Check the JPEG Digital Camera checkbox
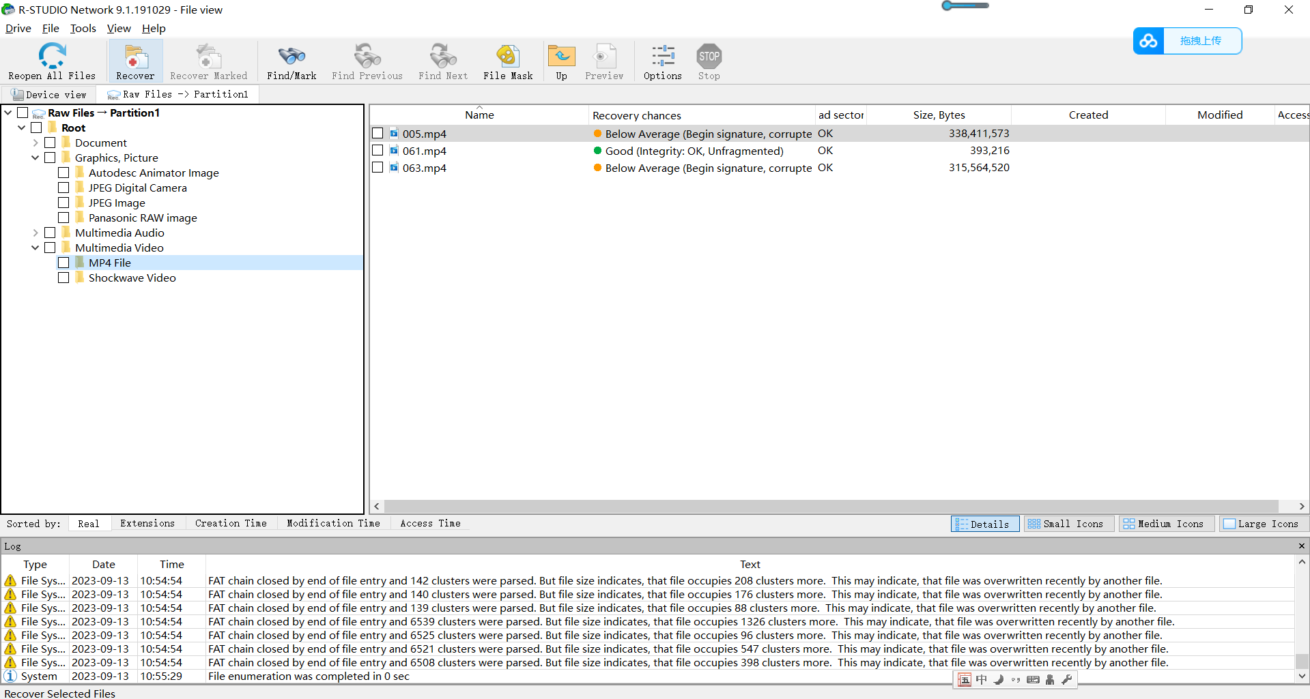The image size is (1310, 699). click(63, 188)
